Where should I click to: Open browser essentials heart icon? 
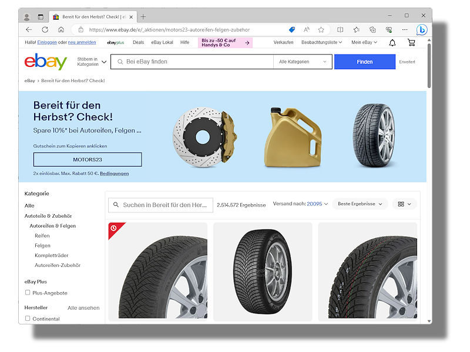pos(389,30)
